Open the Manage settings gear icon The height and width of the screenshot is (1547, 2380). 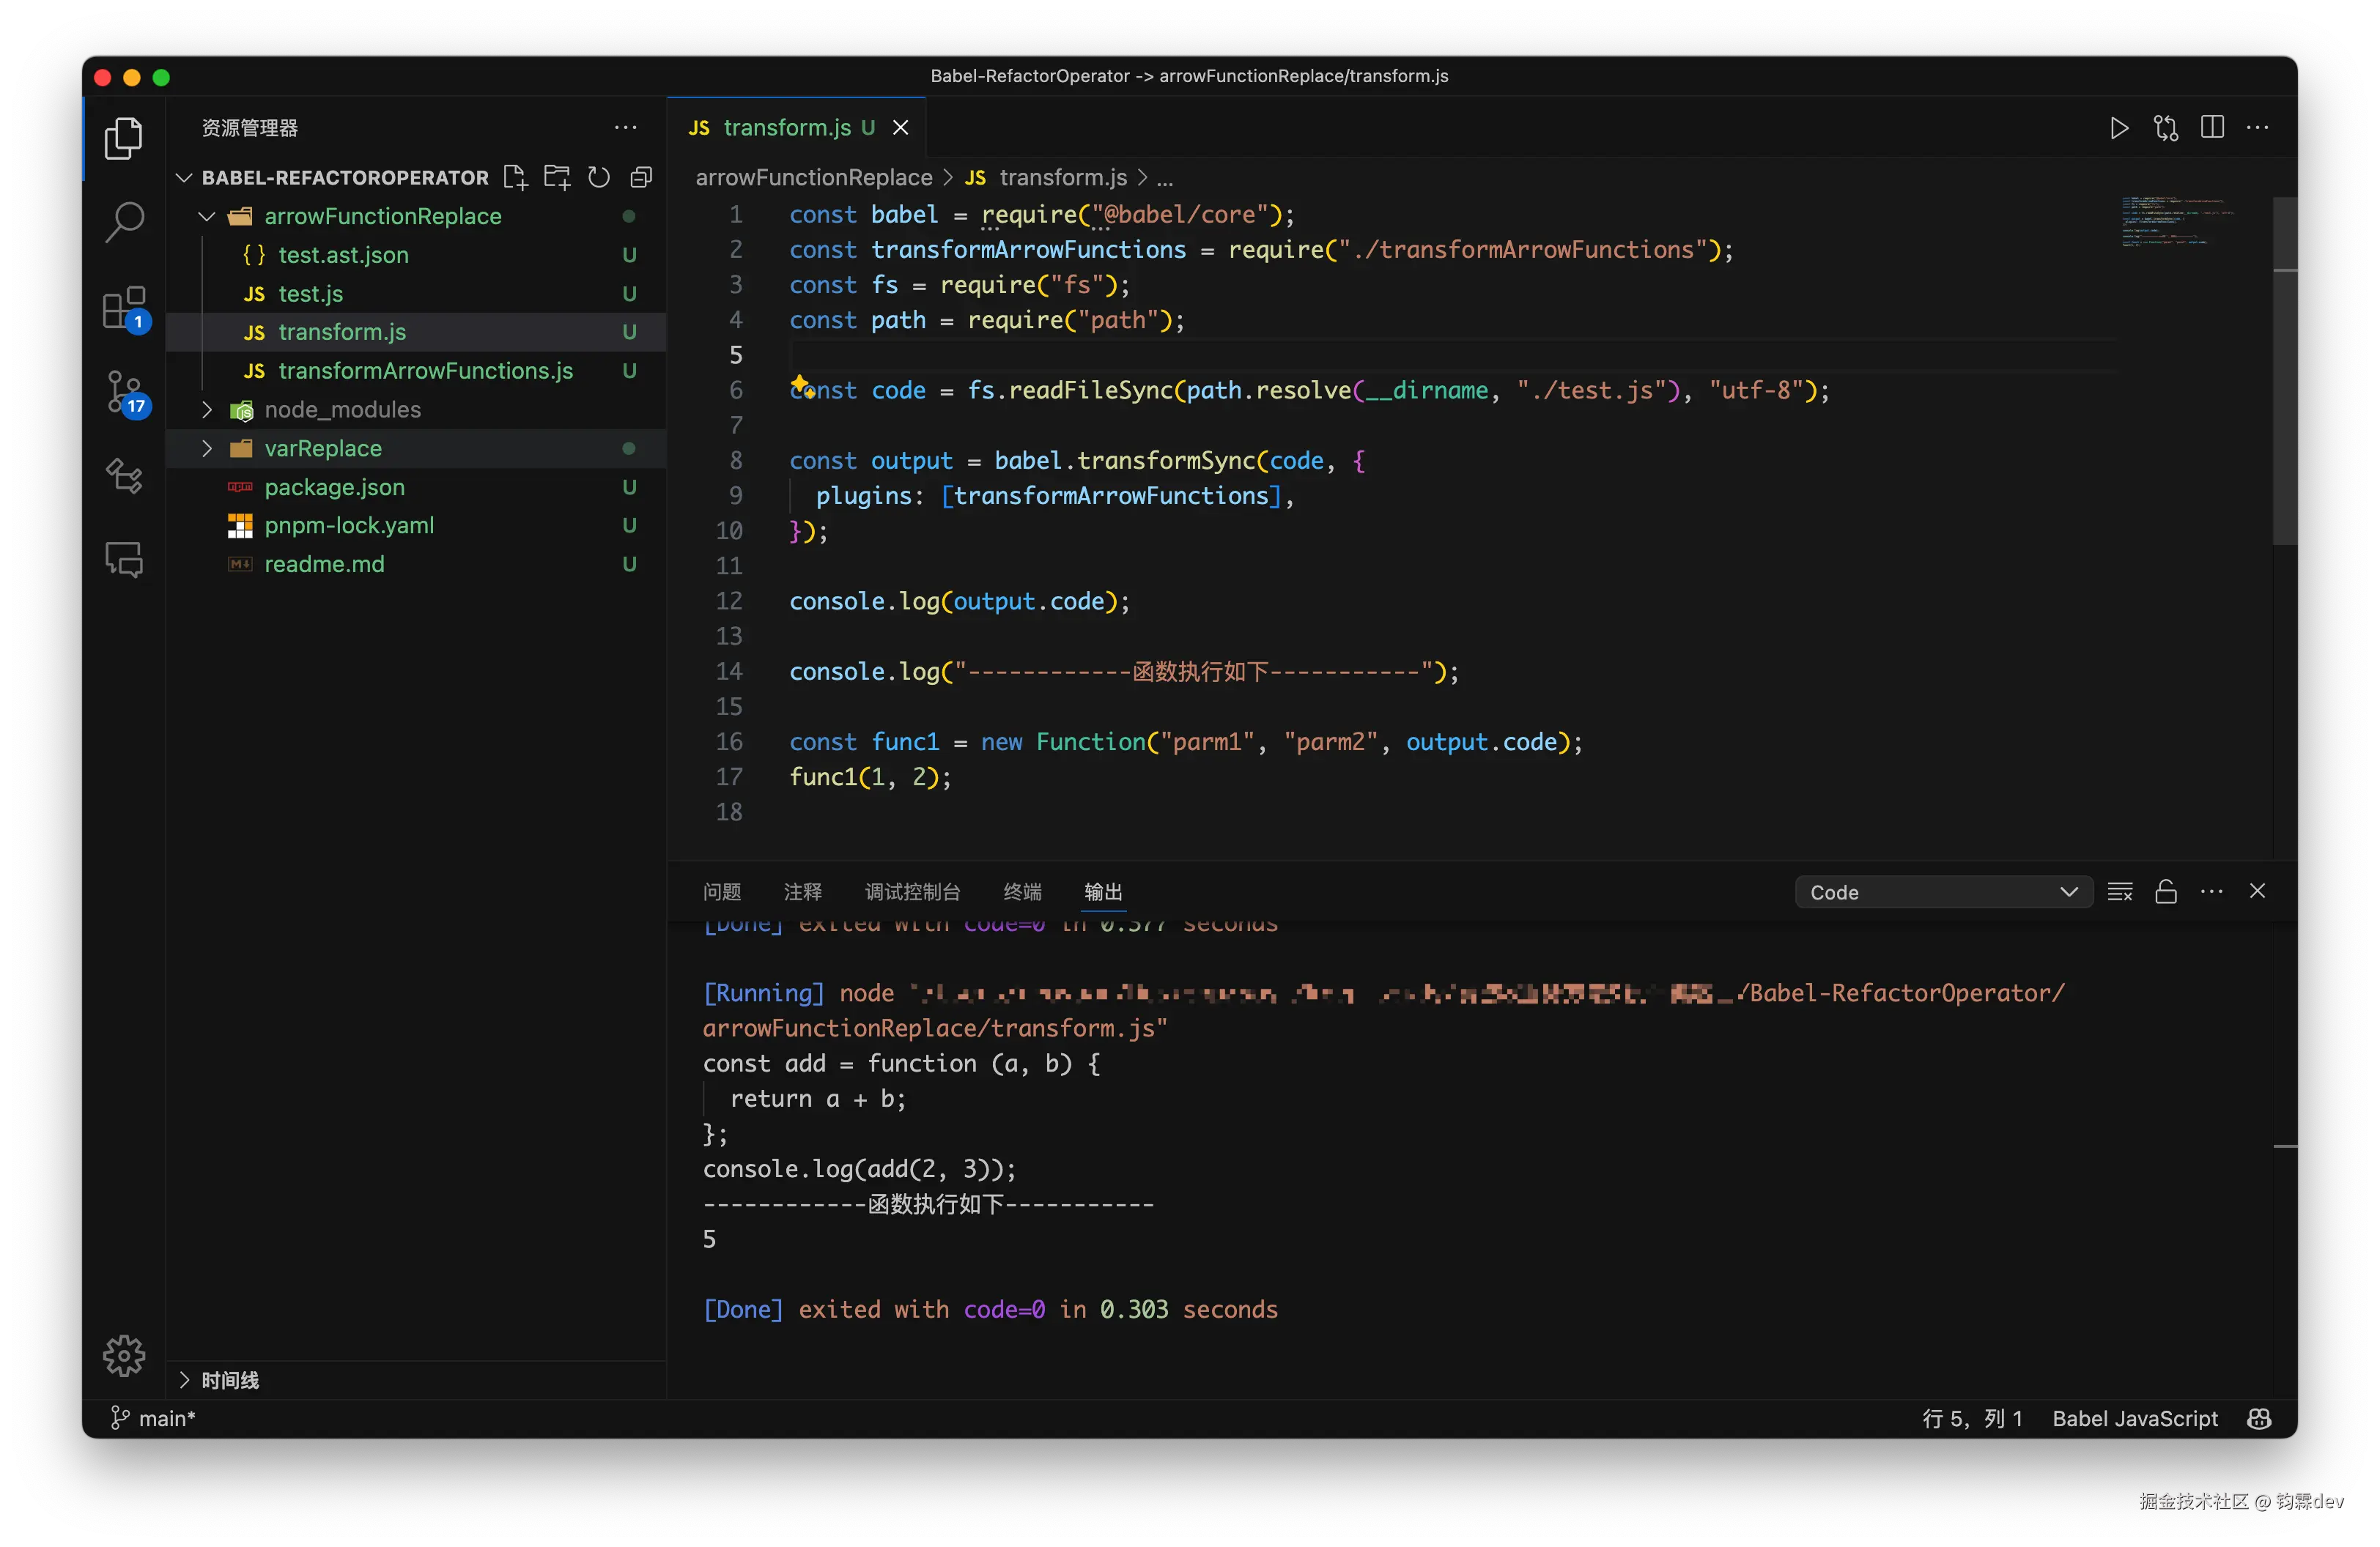coord(124,1356)
